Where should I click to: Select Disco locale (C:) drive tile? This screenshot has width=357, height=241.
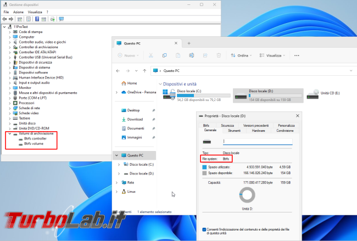pos(196,95)
